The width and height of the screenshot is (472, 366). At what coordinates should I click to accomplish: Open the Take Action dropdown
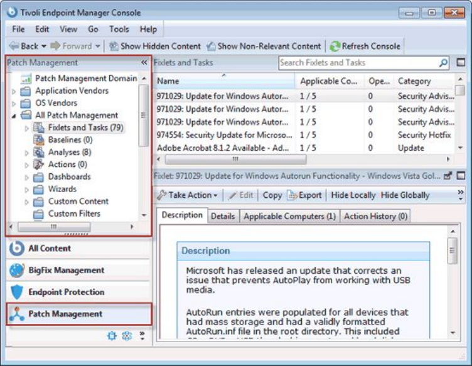click(x=215, y=195)
